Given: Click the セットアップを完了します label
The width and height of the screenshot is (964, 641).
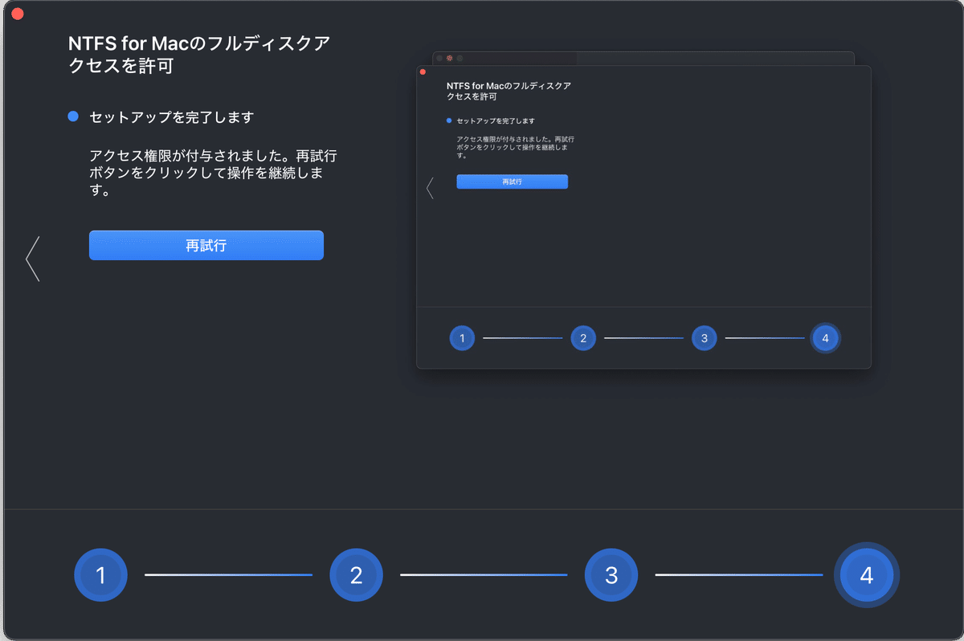Looking at the screenshot, I should tap(171, 117).
